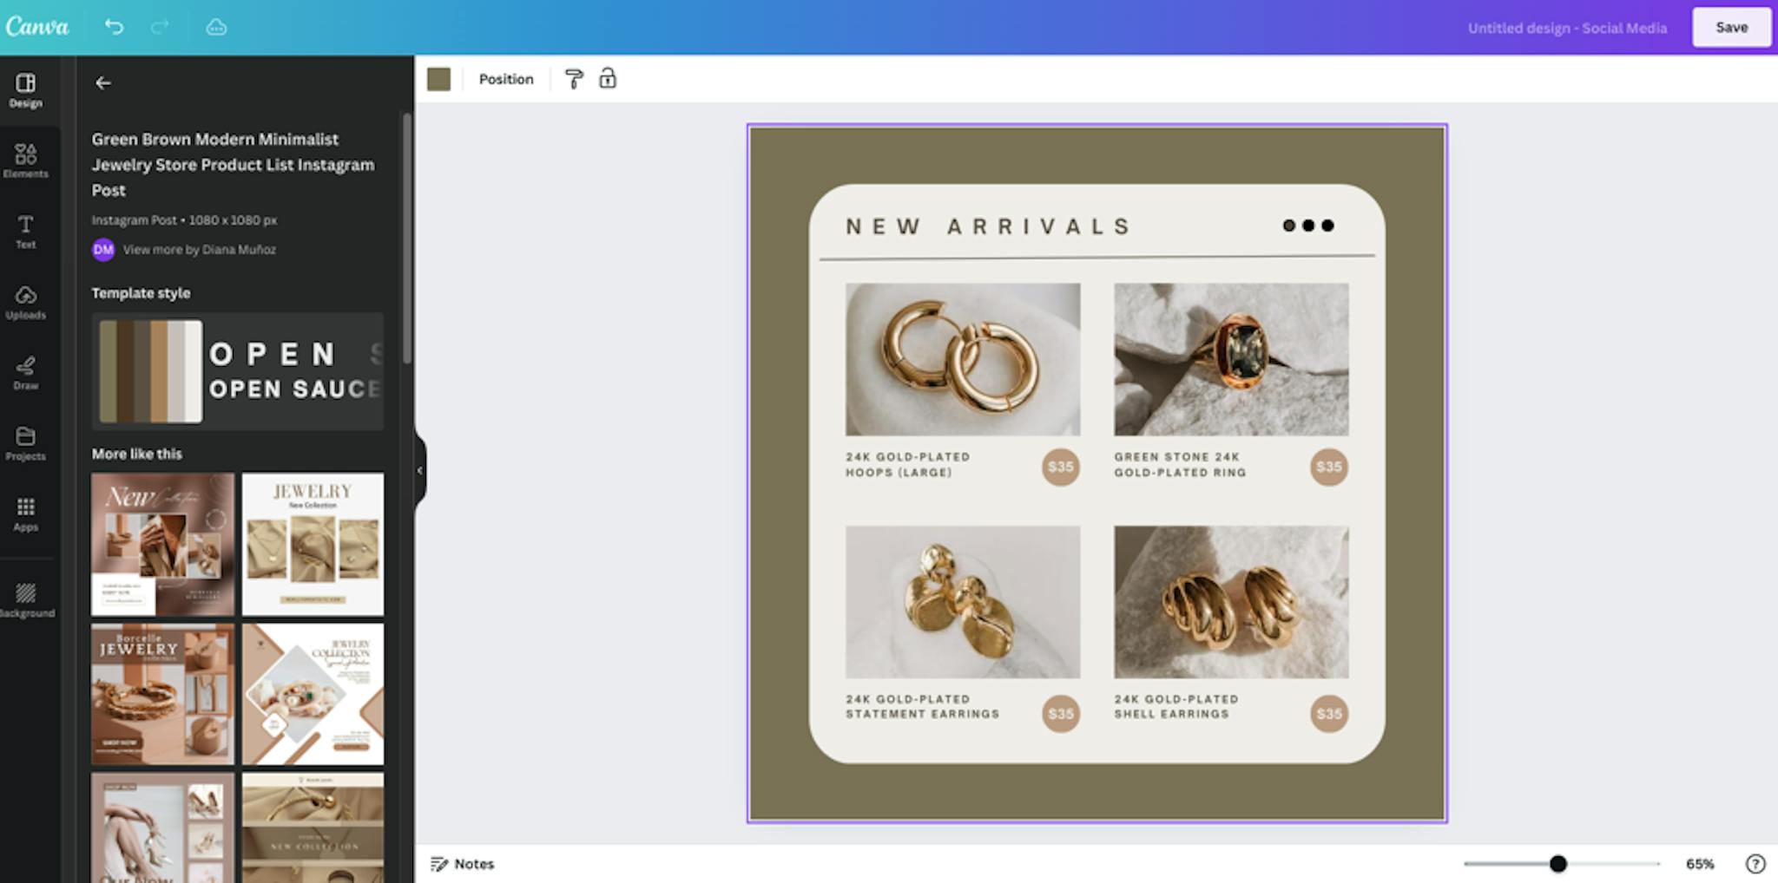Click the 'Template style' heading

point(141,293)
